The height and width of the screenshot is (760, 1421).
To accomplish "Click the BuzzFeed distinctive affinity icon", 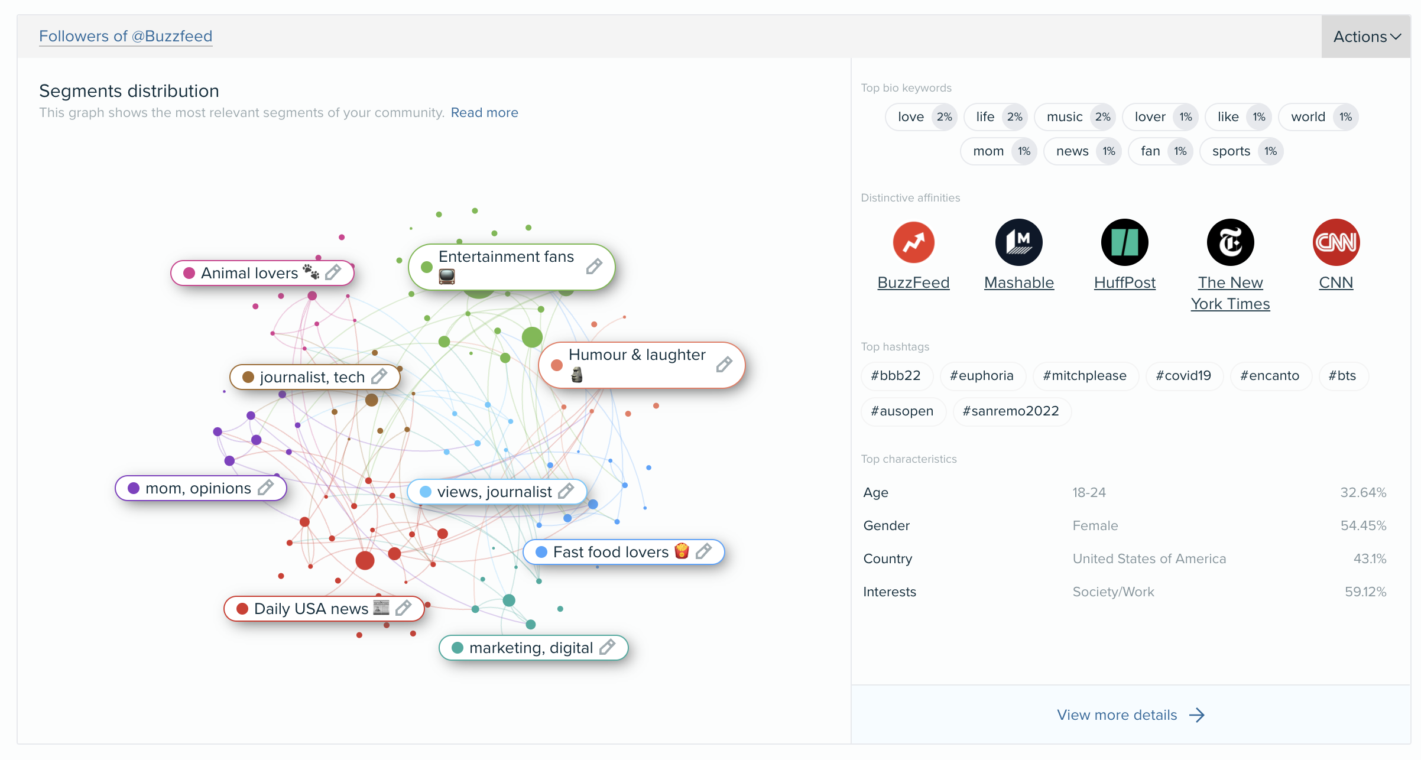I will click(x=913, y=243).
